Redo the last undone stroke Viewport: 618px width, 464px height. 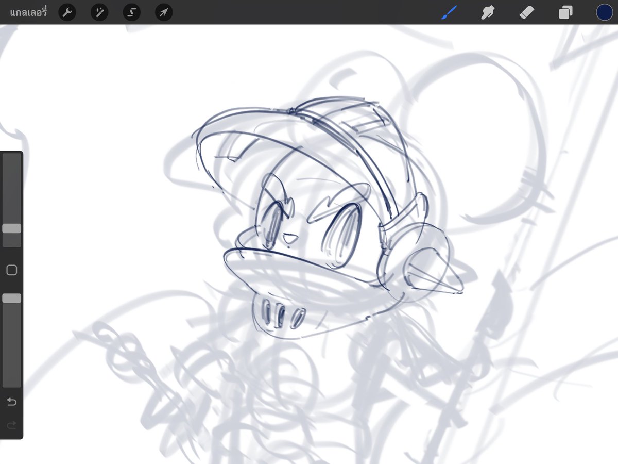pos(11,425)
